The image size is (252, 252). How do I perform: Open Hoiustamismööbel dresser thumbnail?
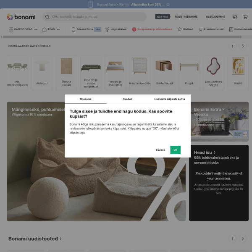pyautogui.click(x=140, y=73)
